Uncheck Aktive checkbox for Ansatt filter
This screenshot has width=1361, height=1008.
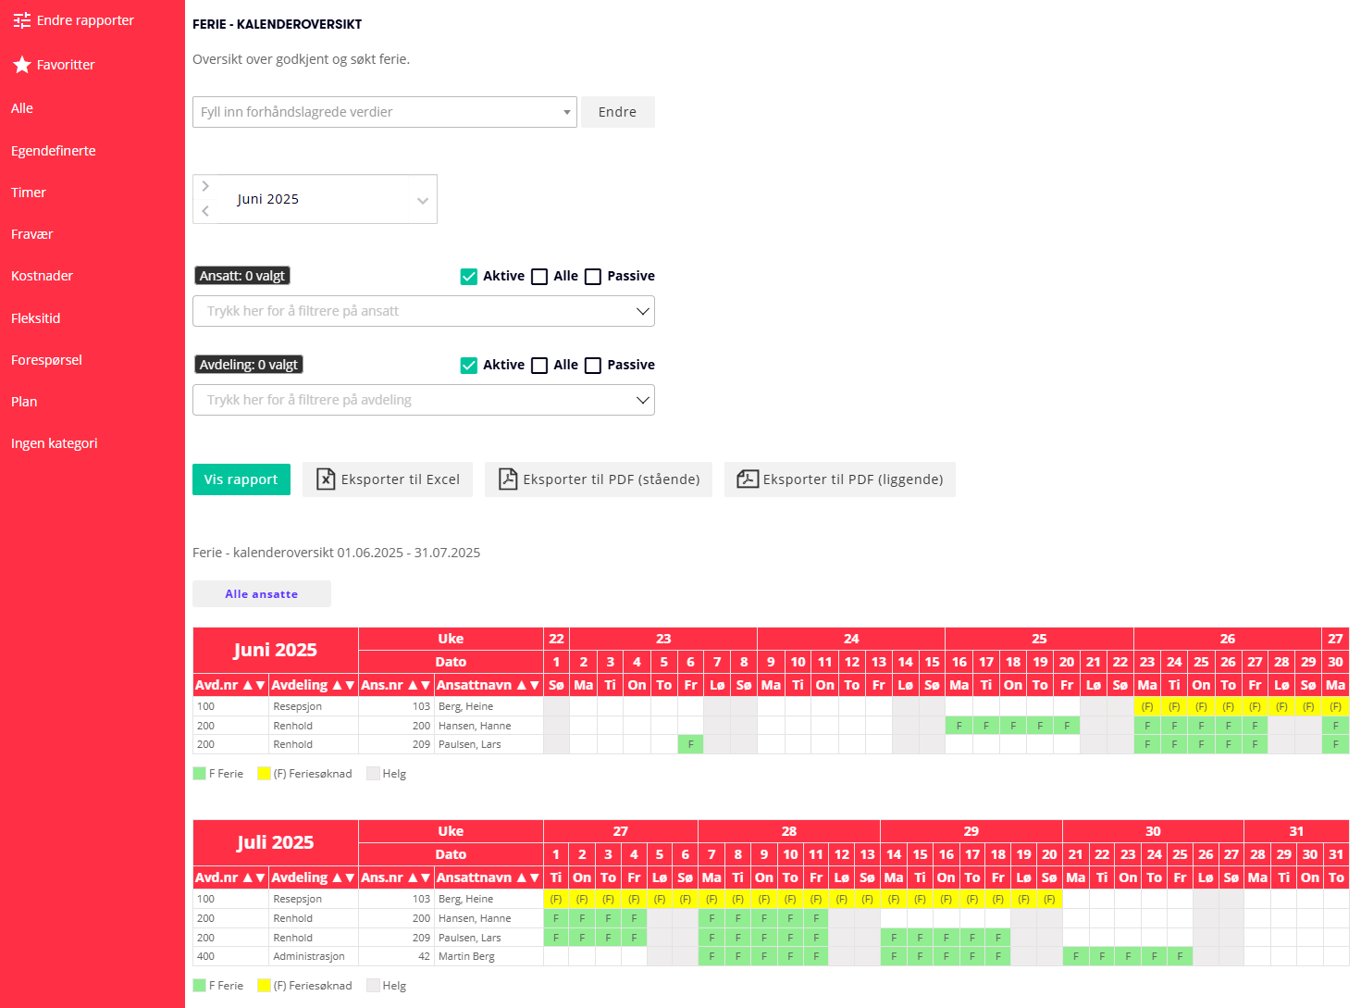469,276
